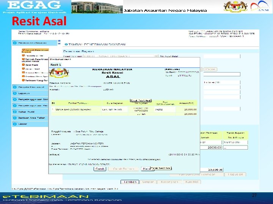This screenshot has height=204, width=273.
Task: Click the orange icon beside Batal Resit
Action: [x=23, y=65]
